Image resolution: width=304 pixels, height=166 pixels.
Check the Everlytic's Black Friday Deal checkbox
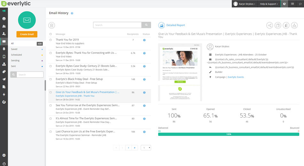pyautogui.click(x=51, y=79)
